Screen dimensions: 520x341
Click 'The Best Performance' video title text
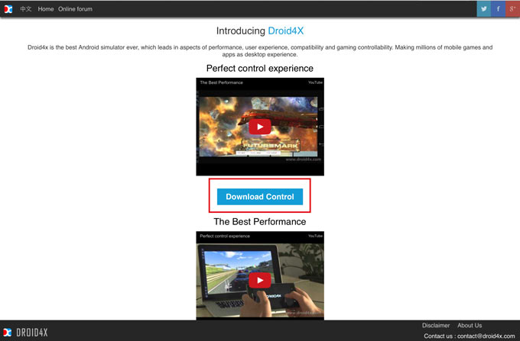[221, 82]
